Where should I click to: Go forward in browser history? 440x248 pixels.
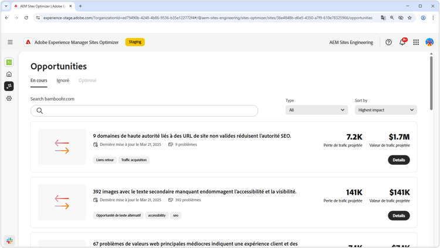(x=16, y=18)
